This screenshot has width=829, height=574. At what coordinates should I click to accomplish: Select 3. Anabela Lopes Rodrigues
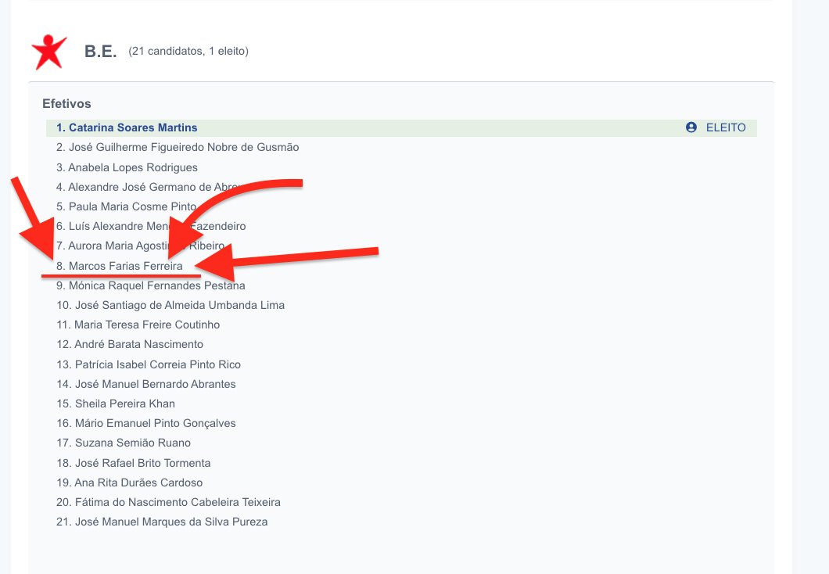(127, 167)
